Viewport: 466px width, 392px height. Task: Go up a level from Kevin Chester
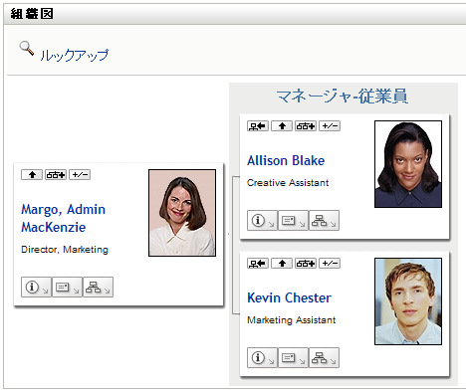[282, 264]
